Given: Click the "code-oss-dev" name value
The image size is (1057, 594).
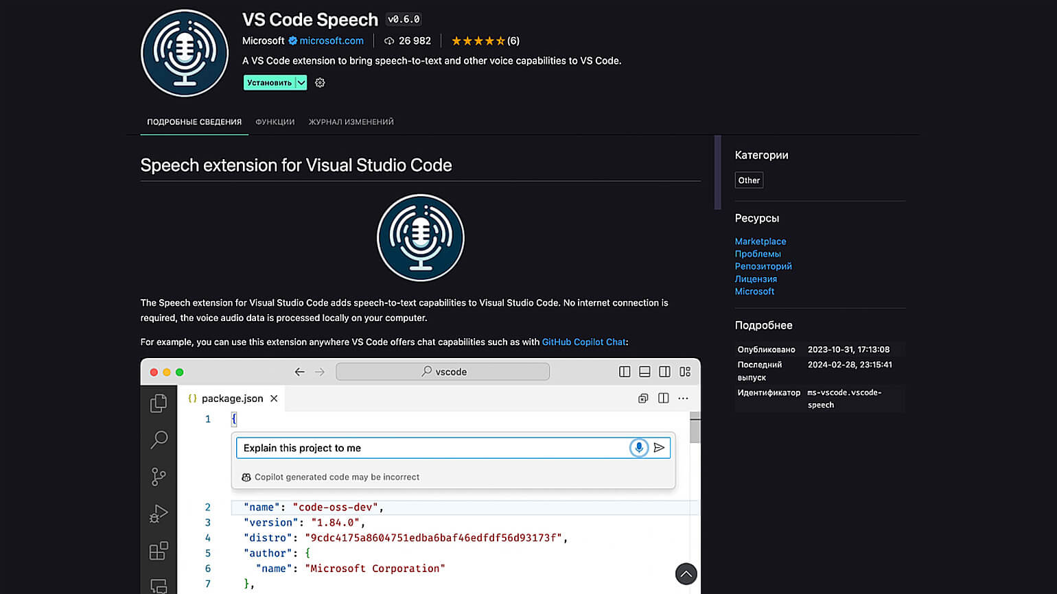Looking at the screenshot, I should click(x=336, y=508).
